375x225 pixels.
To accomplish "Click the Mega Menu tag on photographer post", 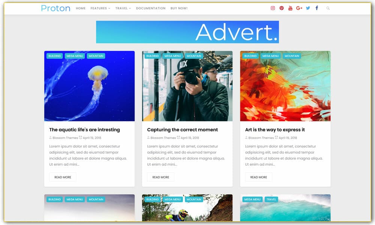I will pyautogui.click(x=172, y=56).
